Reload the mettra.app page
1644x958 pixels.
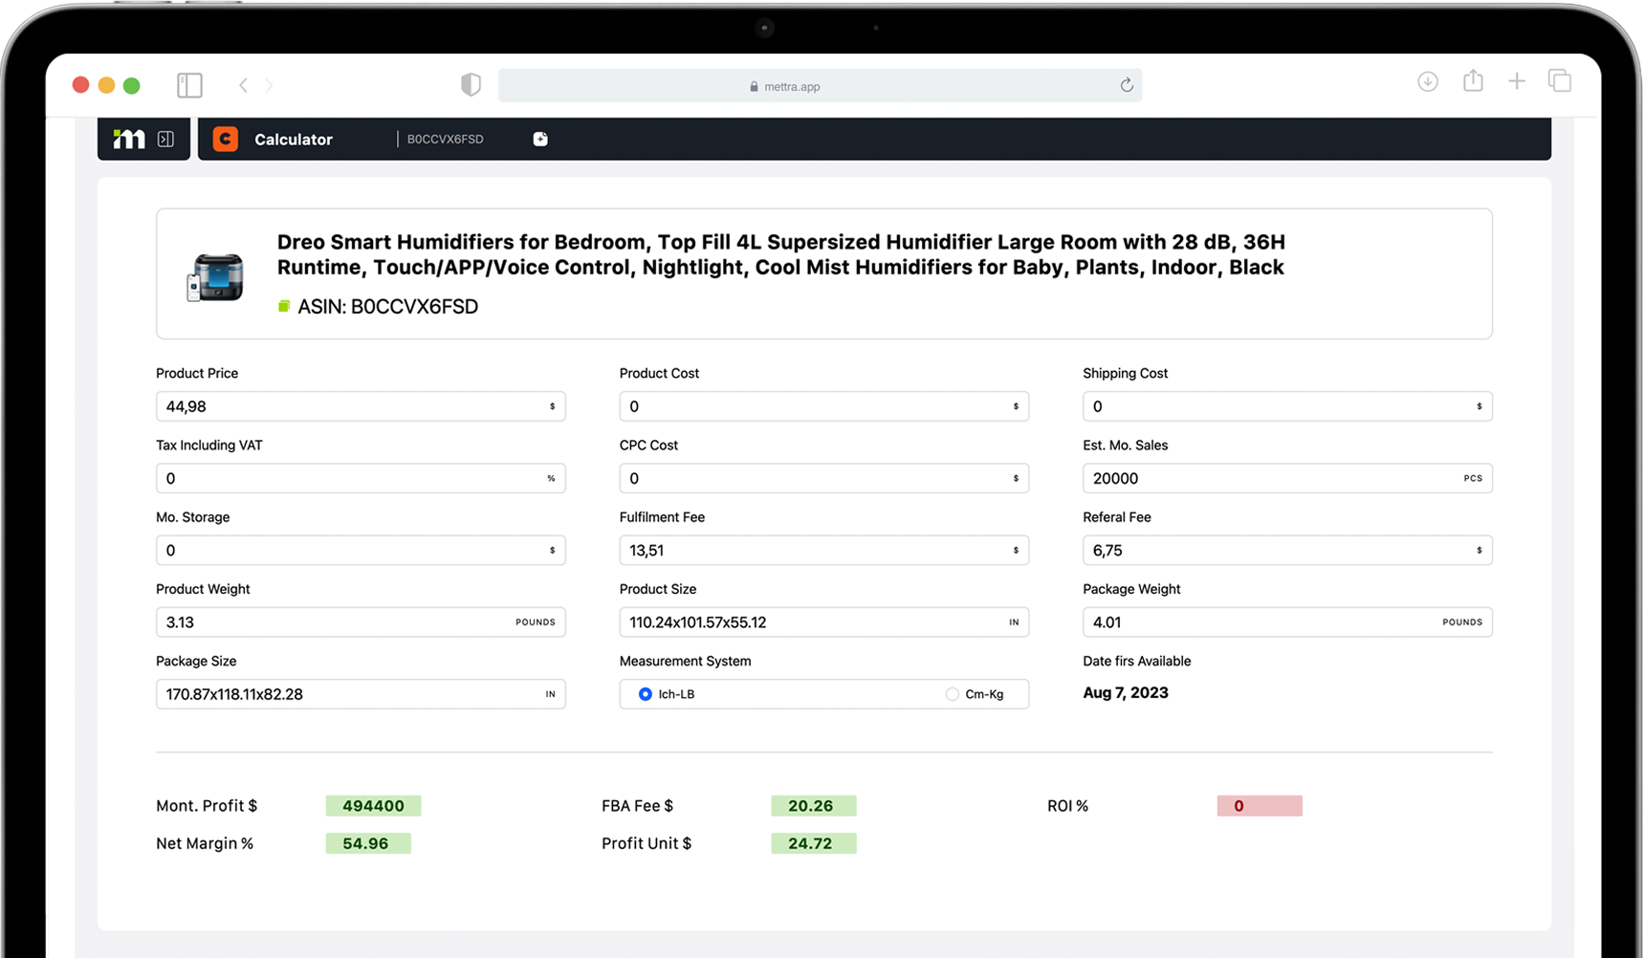coord(1127,85)
